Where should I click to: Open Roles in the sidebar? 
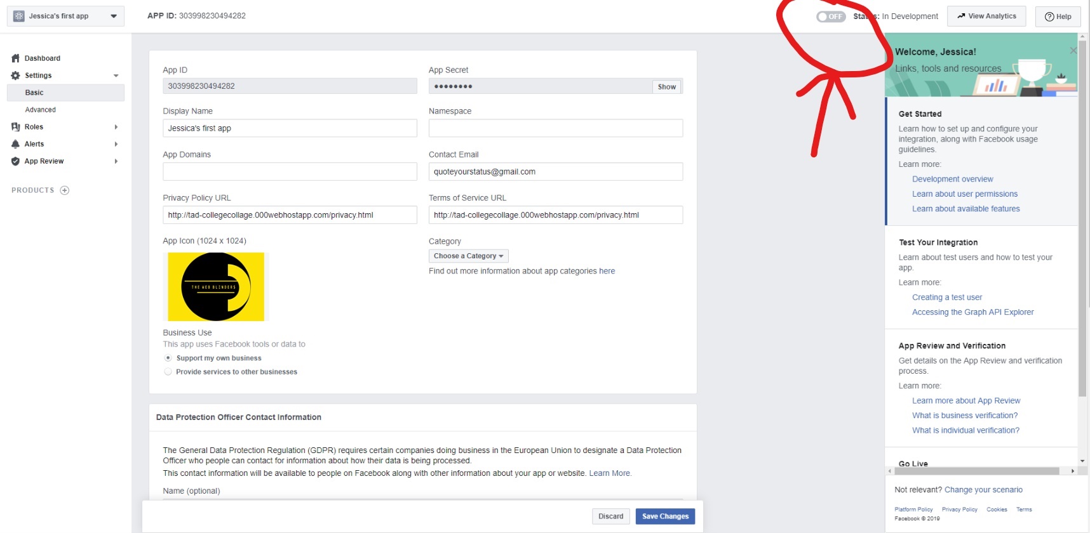click(34, 127)
